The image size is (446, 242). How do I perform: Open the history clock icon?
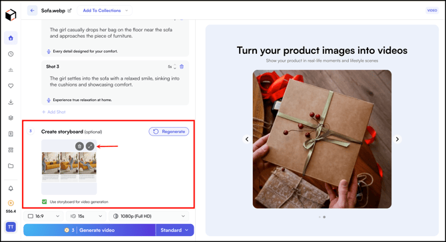pos(11,54)
